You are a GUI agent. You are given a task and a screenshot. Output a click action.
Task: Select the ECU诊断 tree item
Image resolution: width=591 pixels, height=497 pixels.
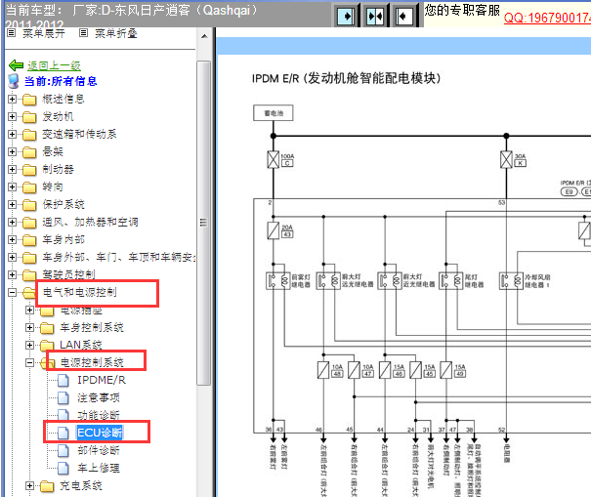tap(100, 433)
